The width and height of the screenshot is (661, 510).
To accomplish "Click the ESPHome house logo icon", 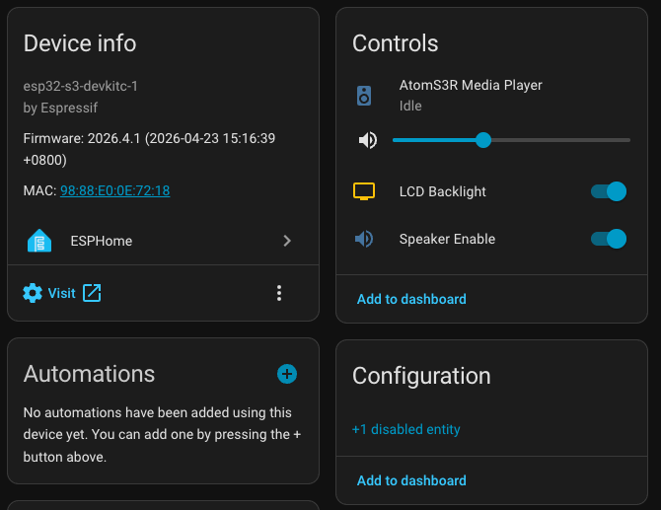I will pyautogui.click(x=39, y=241).
